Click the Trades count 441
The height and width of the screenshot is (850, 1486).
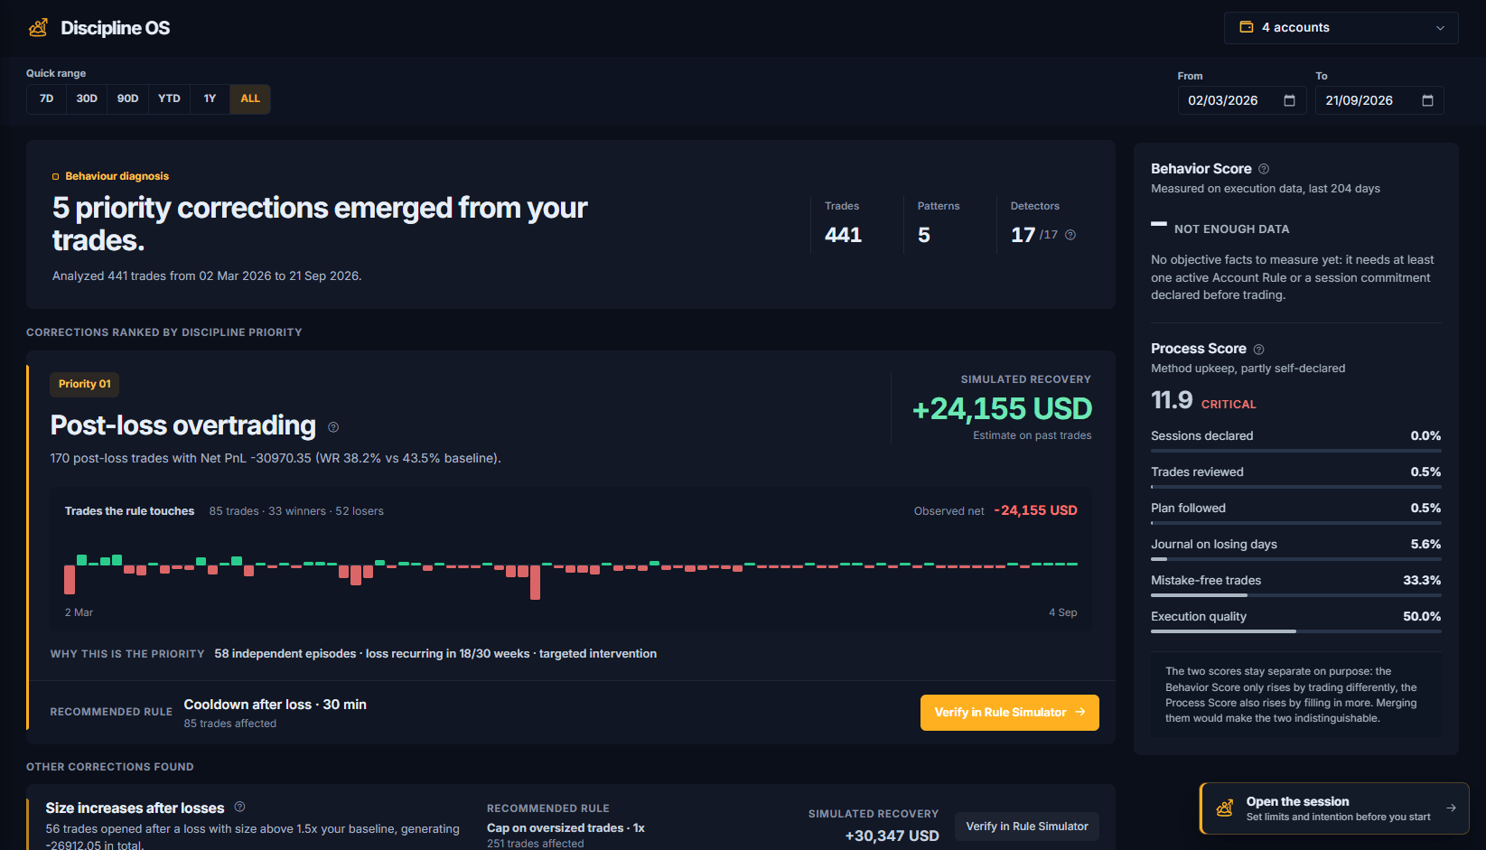tap(843, 235)
